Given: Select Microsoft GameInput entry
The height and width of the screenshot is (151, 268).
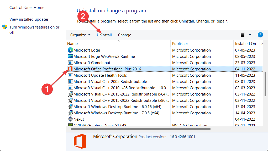Looking at the screenshot, I should [92, 63].
